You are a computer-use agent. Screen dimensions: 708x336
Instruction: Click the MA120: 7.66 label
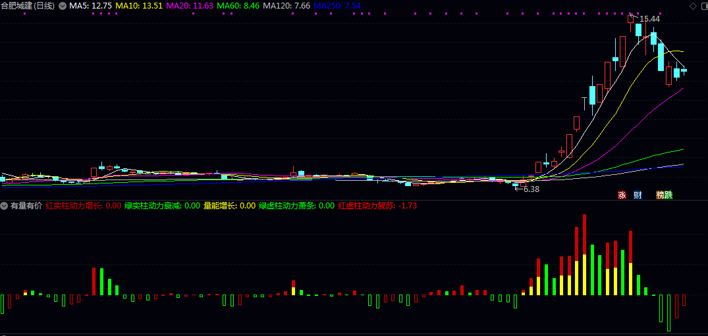click(286, 7)
